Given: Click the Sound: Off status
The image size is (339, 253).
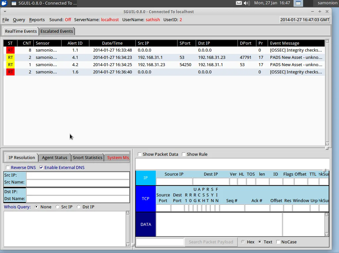Looking at the screenshot, I should 60,20.
